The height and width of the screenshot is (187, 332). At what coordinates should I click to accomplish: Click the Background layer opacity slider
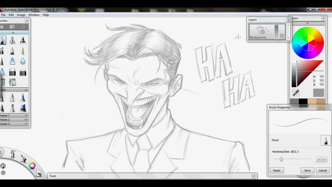point(276,32)
